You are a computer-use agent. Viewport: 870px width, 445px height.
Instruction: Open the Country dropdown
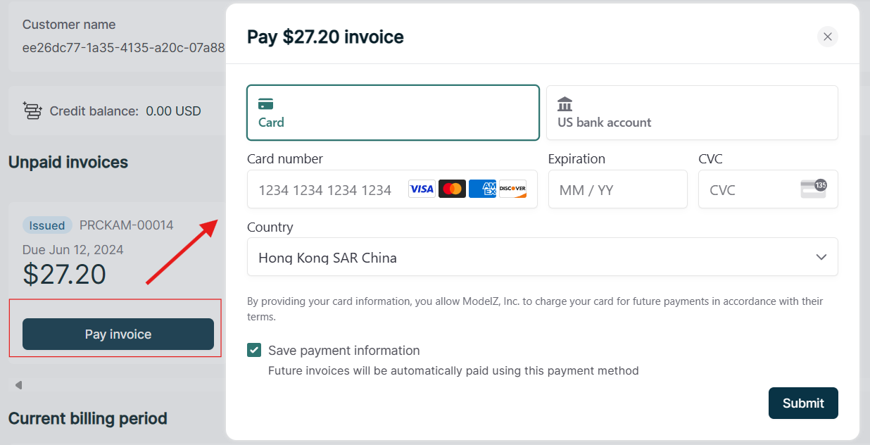pyautogui.click(x=542, y=258)
